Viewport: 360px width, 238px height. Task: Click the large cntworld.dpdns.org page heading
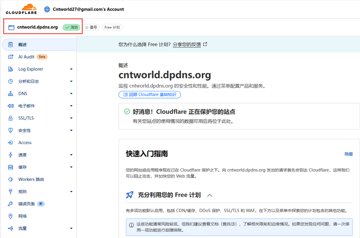click(165, 75)
